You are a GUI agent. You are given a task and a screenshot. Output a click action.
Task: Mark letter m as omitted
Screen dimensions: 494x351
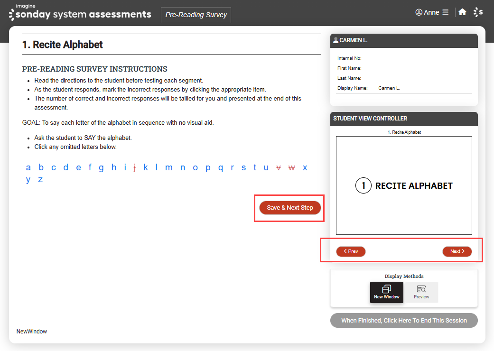(169, 167)
